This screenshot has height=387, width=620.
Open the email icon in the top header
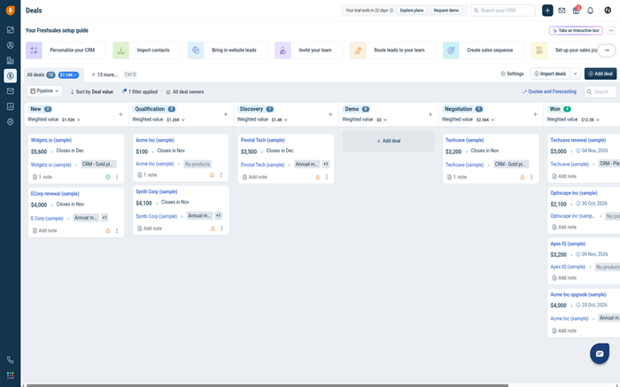point(562,11)
